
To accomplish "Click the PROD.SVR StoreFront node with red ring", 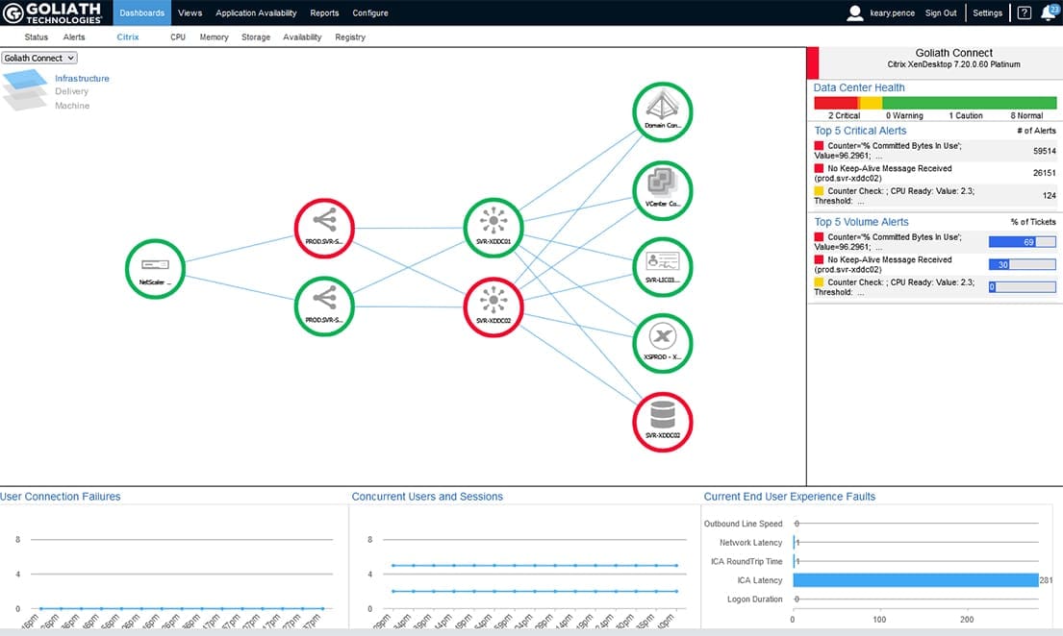I will [324, 228].
